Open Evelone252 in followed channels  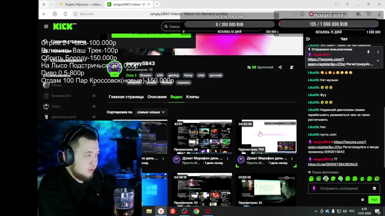tap(69, 96)
